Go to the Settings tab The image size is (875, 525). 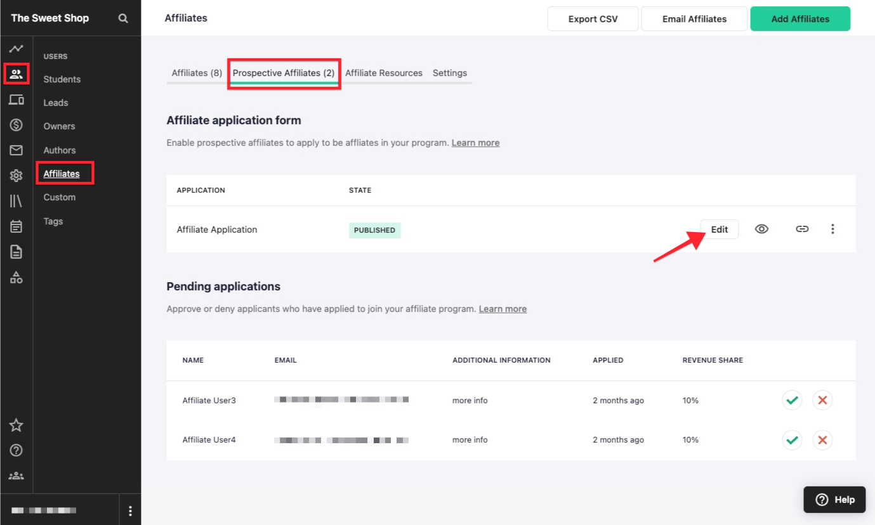[x=450, y=73]
